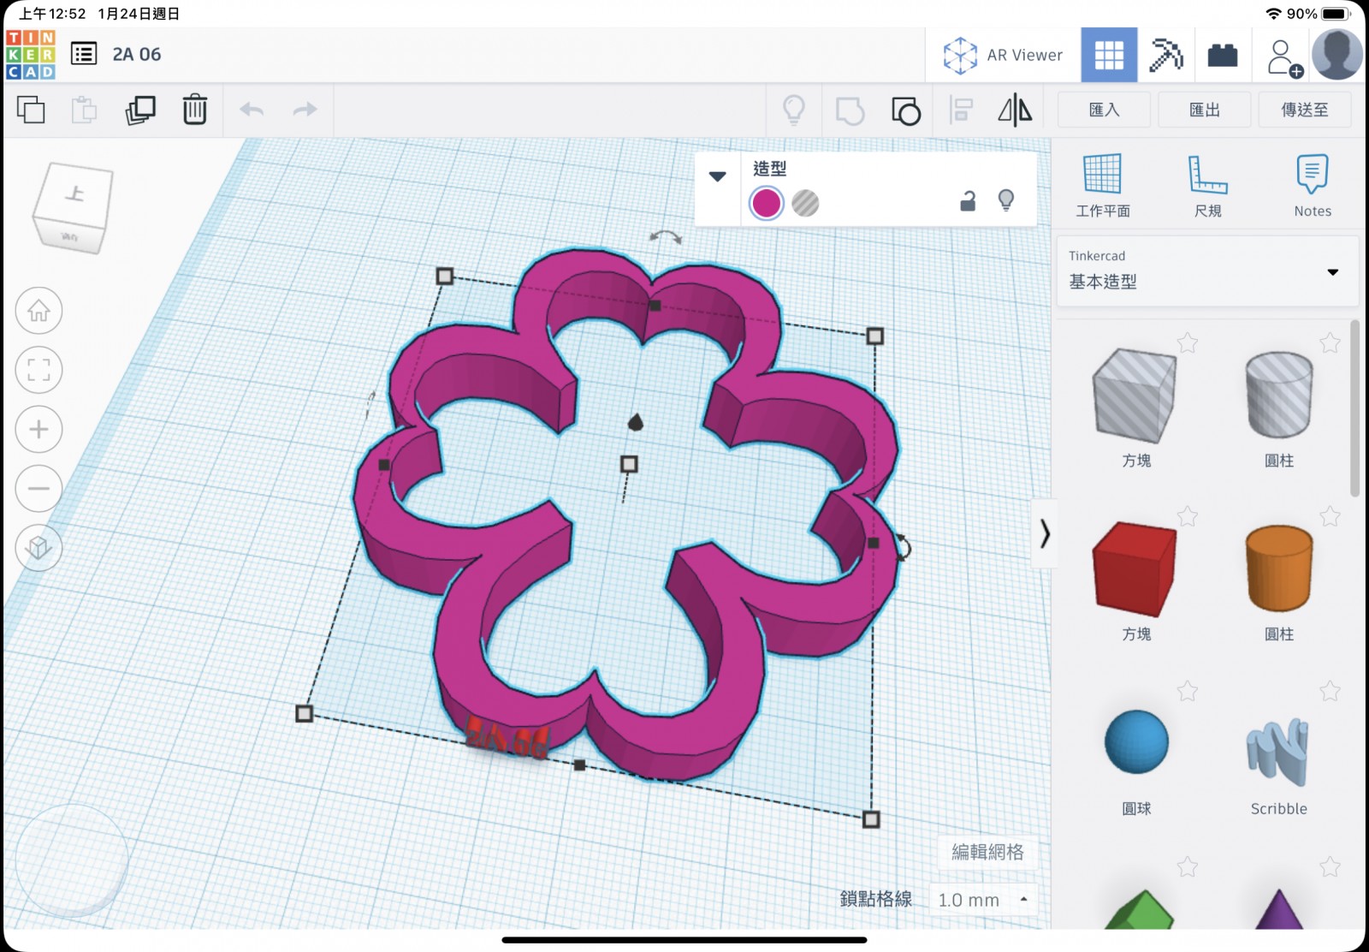This screenshot has height=952, width=1369.
Task: Select the 工作平面 workplane tool
Action: click(x=1102, y=185)
